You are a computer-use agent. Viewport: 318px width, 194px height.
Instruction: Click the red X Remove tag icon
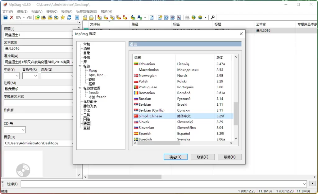coord(12,17)
